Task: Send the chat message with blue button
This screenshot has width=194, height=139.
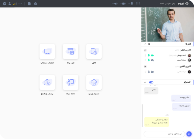Action: click(189, 134)
